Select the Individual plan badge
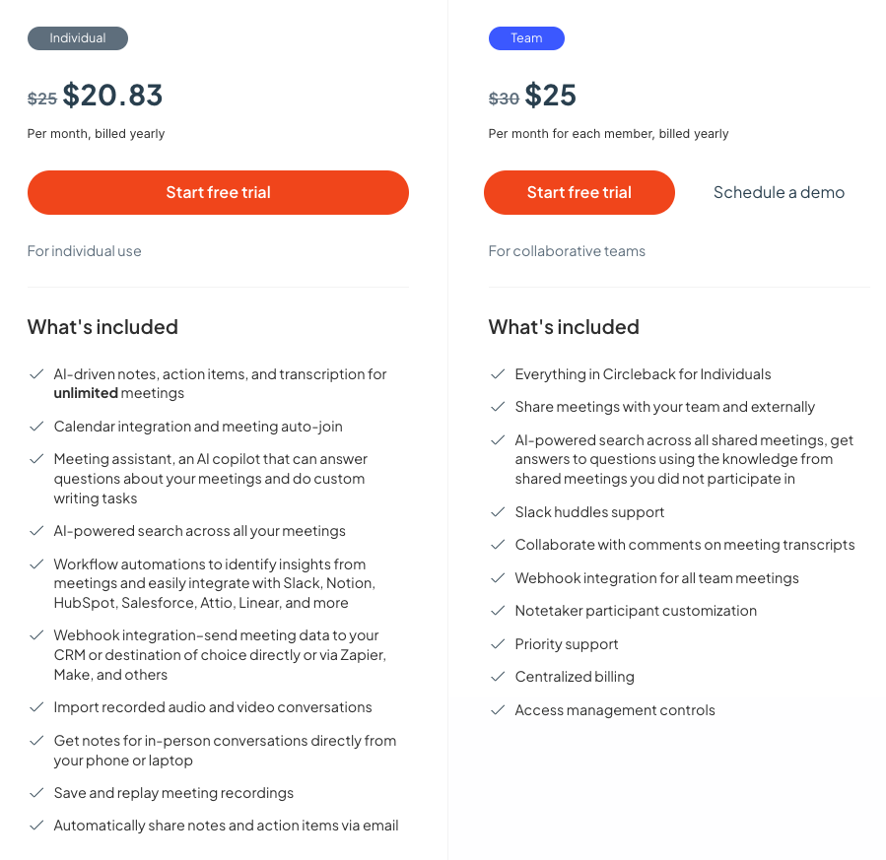Screen dimensions: 886x860 click(x=78, y=38)
